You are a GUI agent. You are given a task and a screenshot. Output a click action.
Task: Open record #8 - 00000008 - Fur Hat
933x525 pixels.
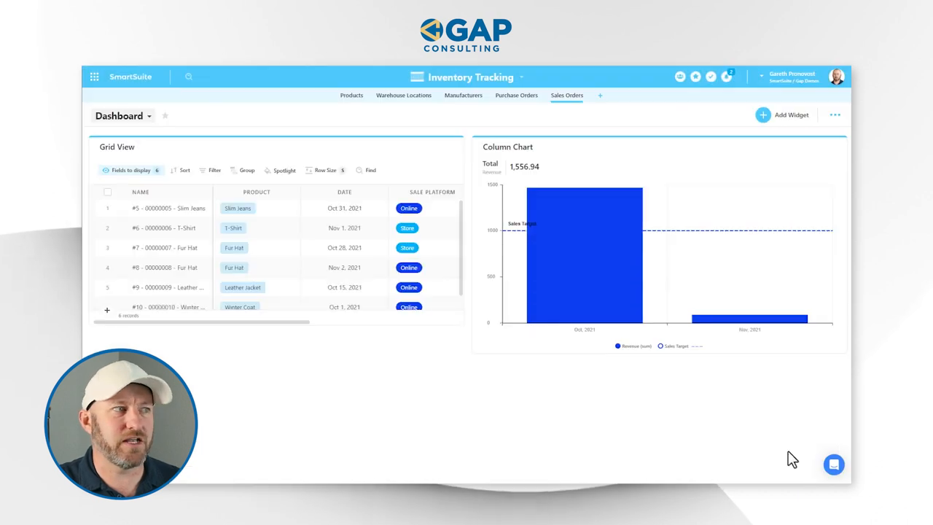pyautogui.click(x=165, y=268)
